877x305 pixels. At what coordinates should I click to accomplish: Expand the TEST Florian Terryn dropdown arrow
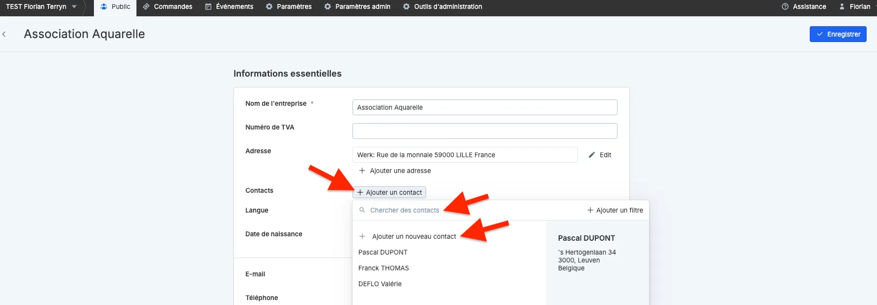(74, 6)
